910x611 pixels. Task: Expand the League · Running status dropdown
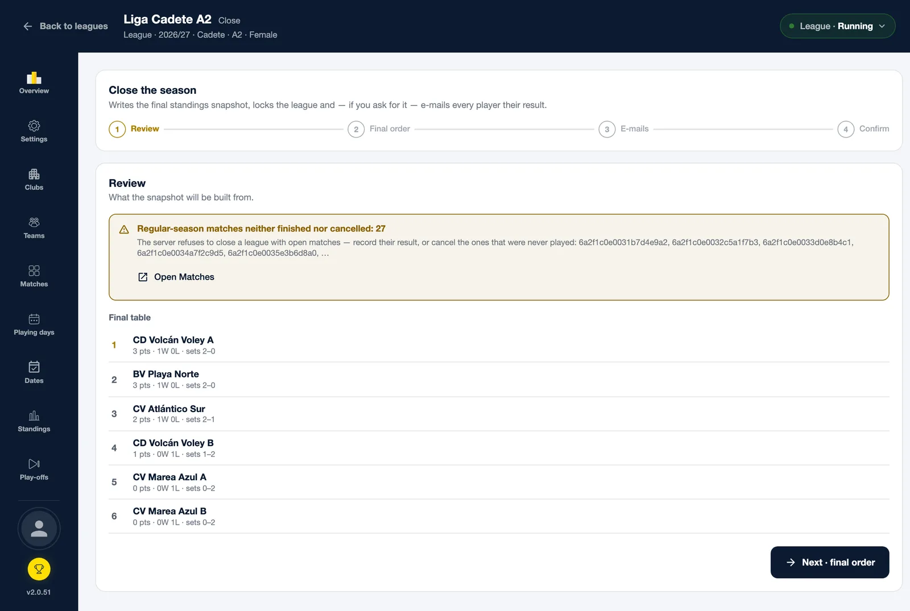pyautogui.click(x=837, y=26)
